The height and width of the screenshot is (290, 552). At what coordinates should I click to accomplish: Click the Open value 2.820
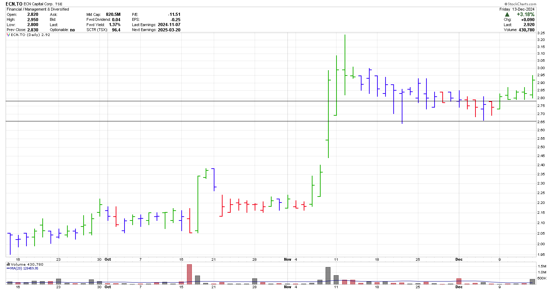tap(33, 14)
